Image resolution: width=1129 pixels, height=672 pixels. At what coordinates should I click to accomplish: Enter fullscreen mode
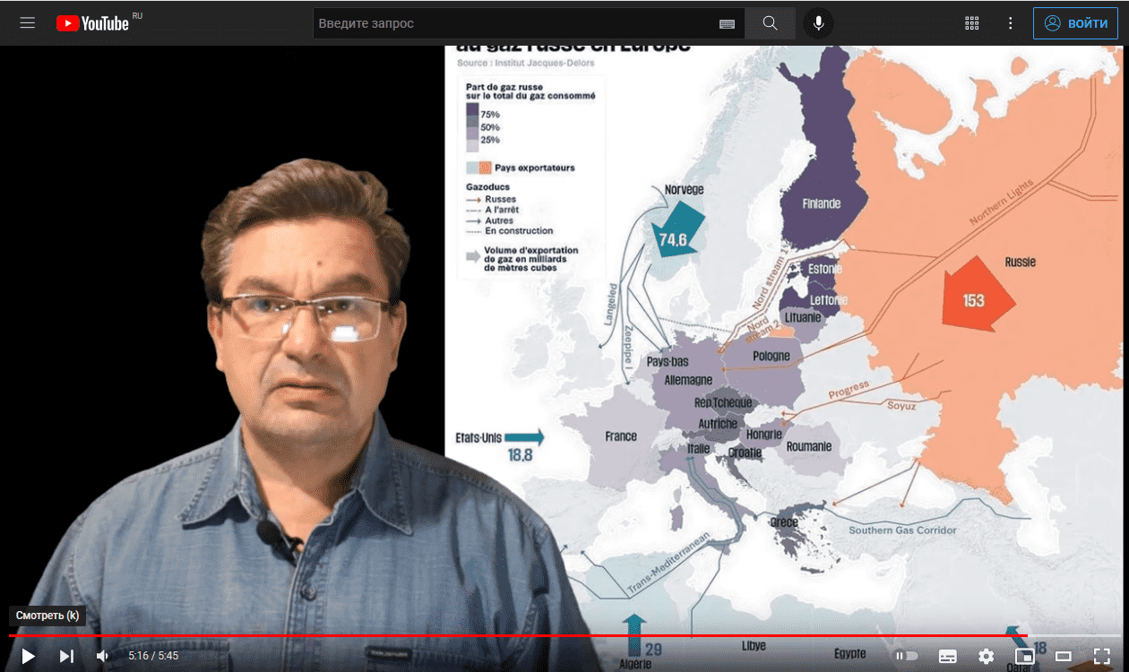tap(1100, 656)
